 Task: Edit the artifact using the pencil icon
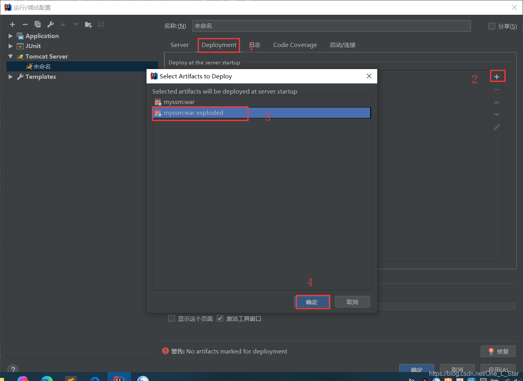point(497,127)
